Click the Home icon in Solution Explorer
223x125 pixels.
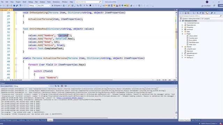[185, 13]
